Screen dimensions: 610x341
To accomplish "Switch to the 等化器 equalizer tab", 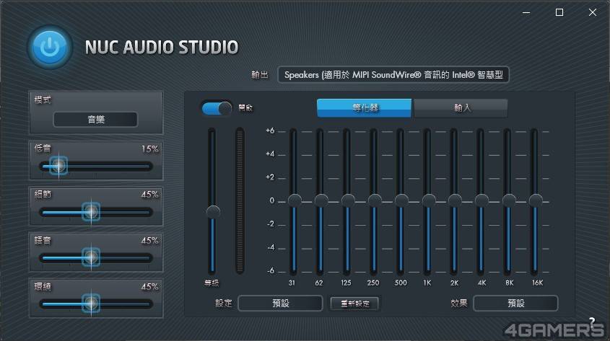I will 364,107.
